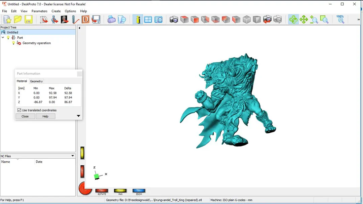Viewport: 363px width, 204px height.
Task: Click the red vertical thumbwheel
Action: [82, 172]
